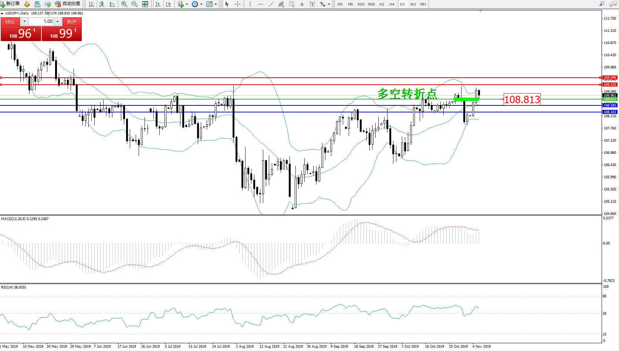The width and height of the screenshot is (619, 351).
Task: Switch chart to candlestick display
Action: click(102, 4)
